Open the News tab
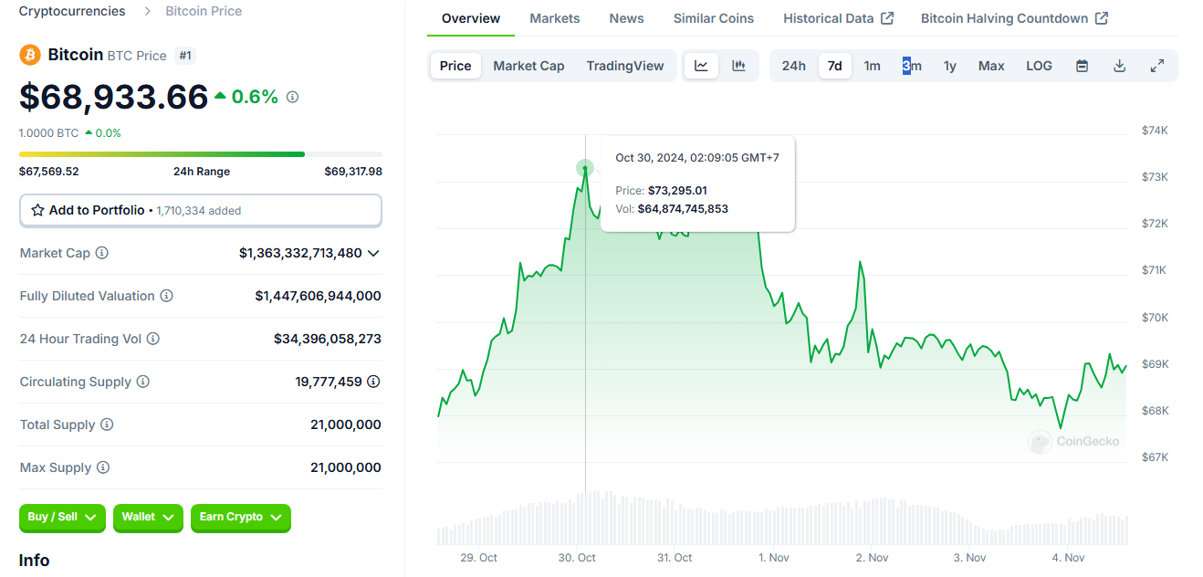Viewport: 1203px width, 577px height. click(626, 18)
